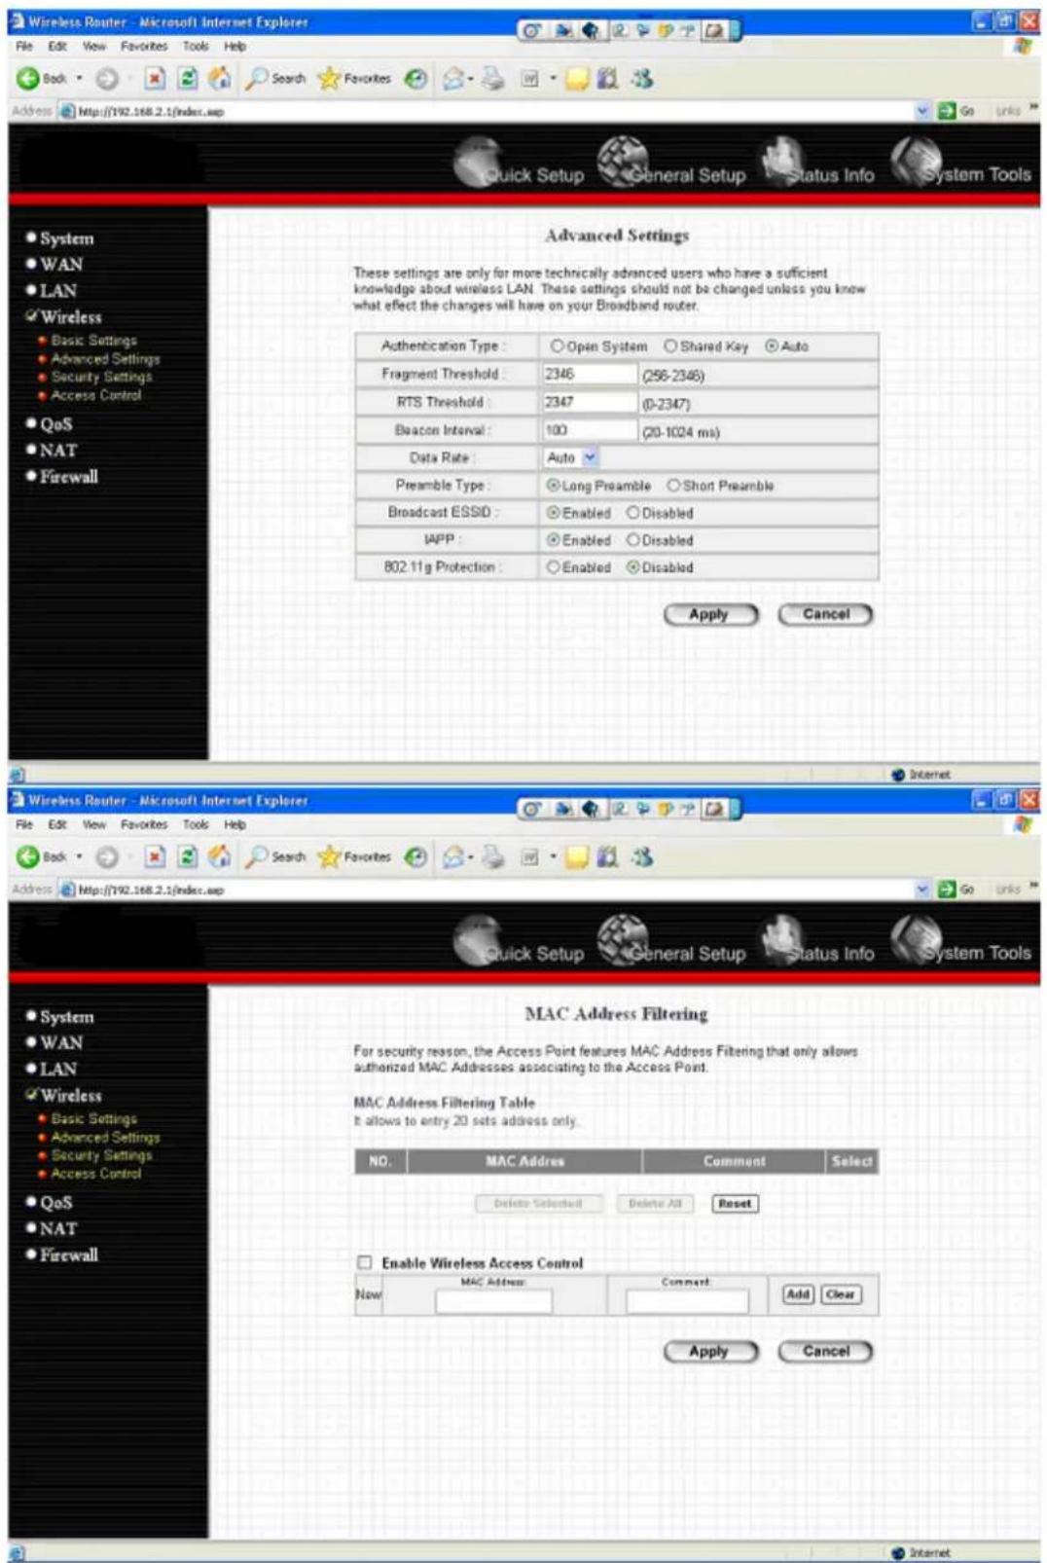The image size is (1047, 1563).
Task: Click Home icon in MAC Address Filtering window
Action: 221,857
